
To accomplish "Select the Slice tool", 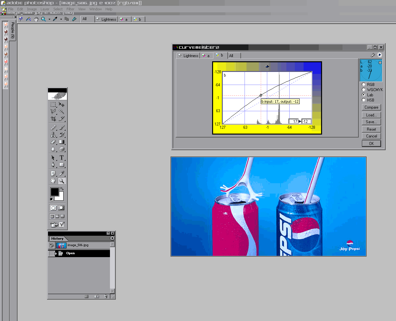I will point(62,119).
